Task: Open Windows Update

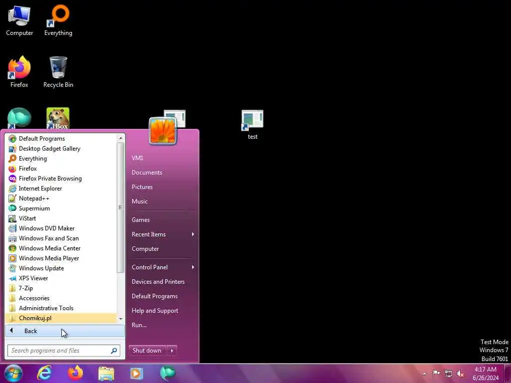Action: click(x=61, y=268)
